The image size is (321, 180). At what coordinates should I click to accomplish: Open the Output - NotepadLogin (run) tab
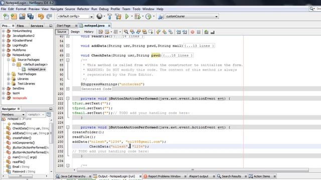coord(116,176)
